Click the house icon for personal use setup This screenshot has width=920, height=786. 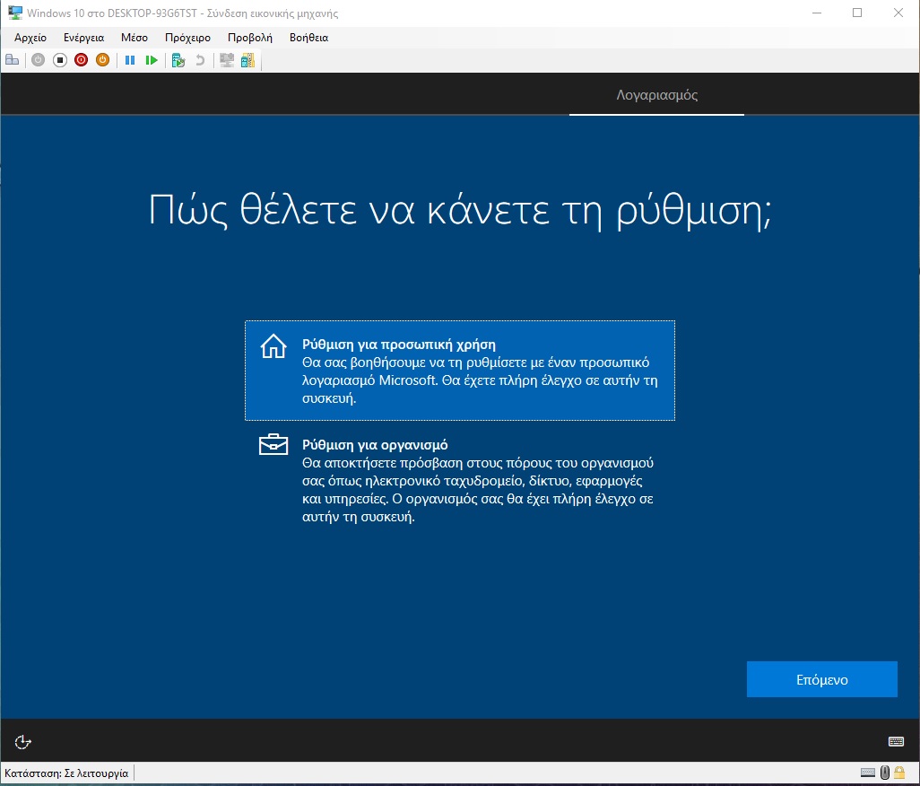pos(273,345)
